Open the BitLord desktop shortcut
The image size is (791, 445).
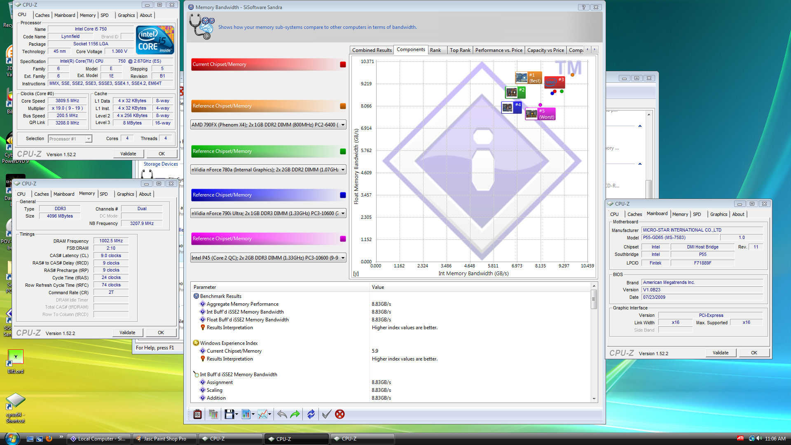(16, 362)
